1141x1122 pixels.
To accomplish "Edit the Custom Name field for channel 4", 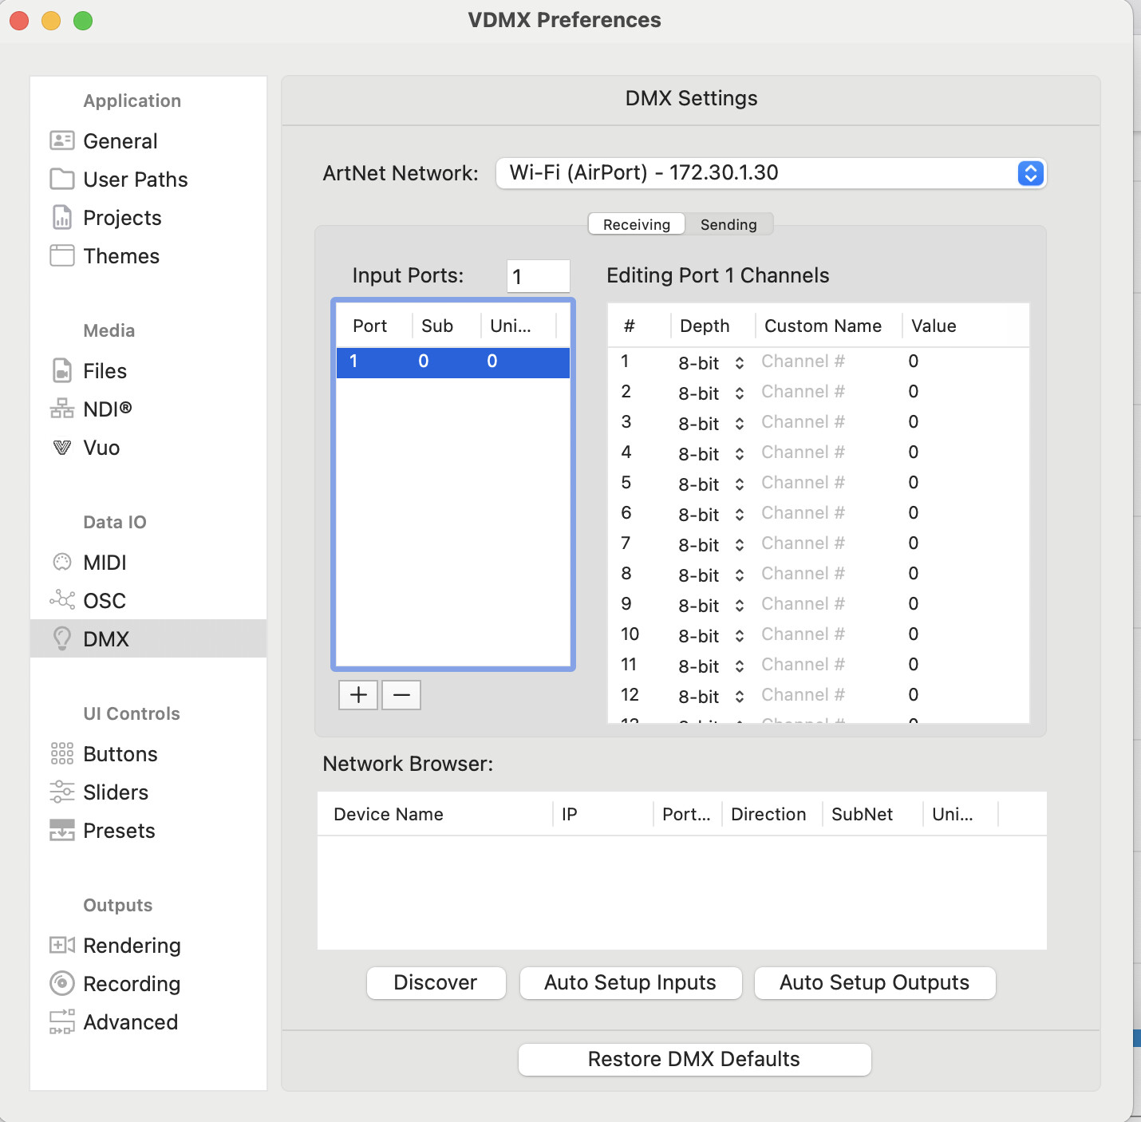I will tap(827, 452).
